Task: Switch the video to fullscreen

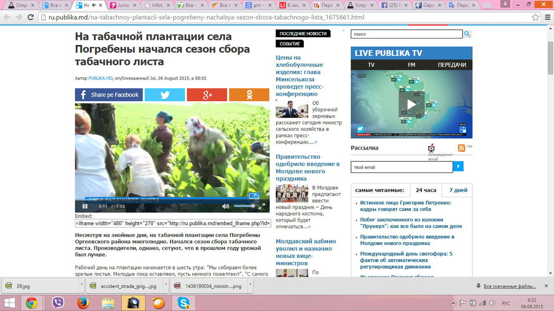Action: coord(262,206)
